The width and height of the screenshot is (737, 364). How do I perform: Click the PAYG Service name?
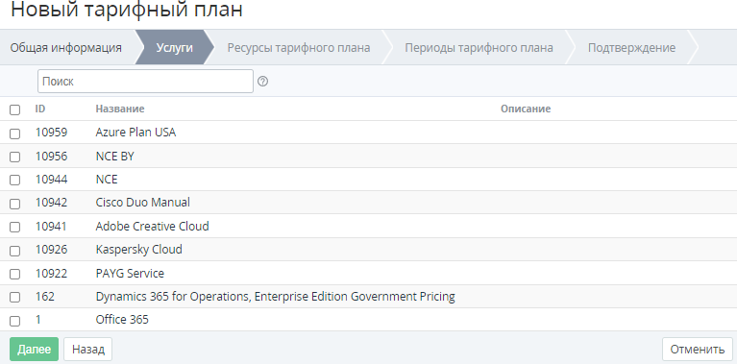click(x=130, y=274)
